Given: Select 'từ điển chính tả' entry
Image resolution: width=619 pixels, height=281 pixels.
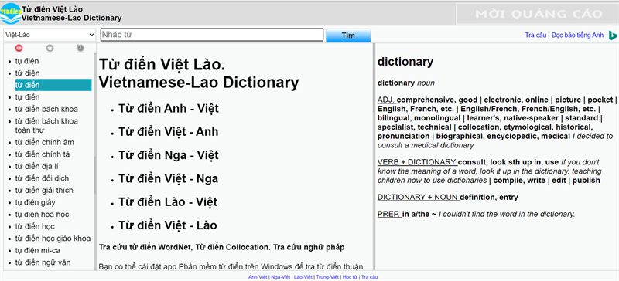Looking at the screenshot, I should (43, 154).
